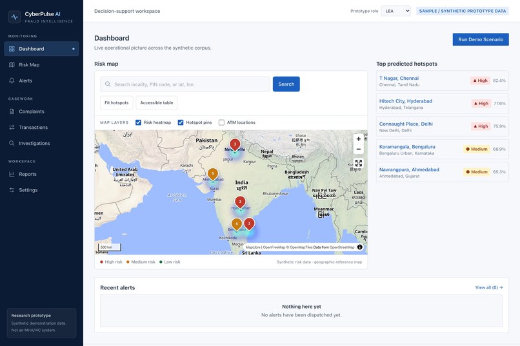Click the 77.6% score for Hitech City
The width and height of the screenshot is (520, 346).
click(x=499, y=103)
